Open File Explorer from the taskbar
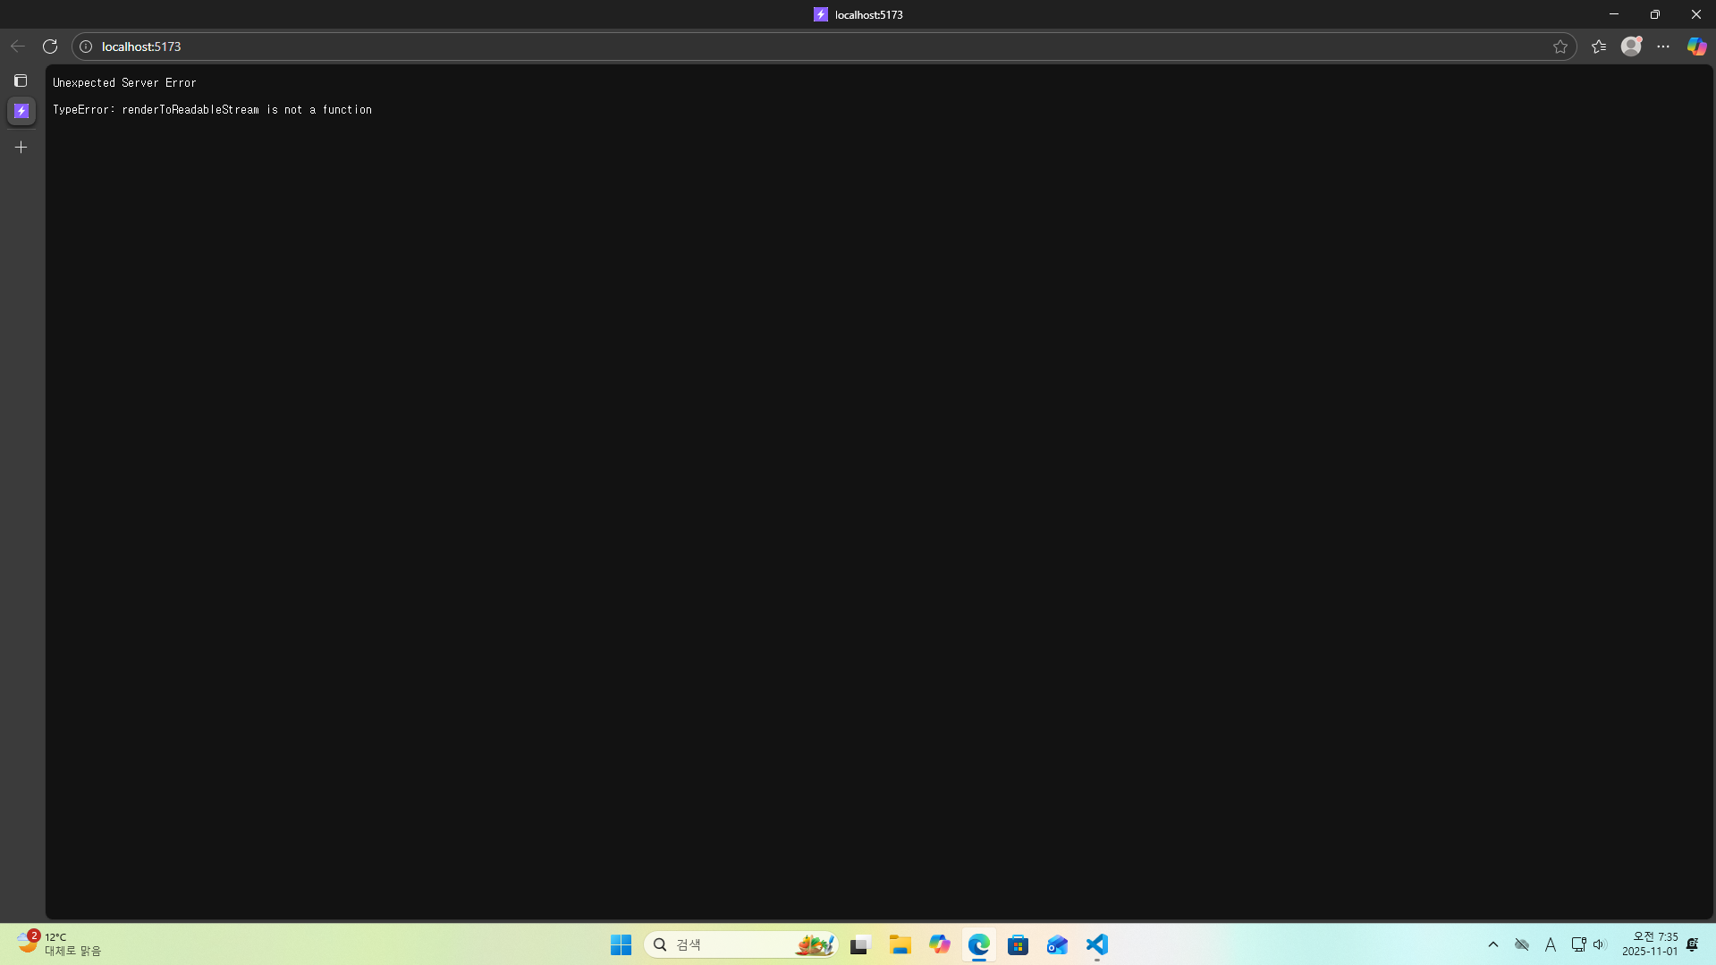This screenshot has width=1716, height=965. point(900,944)
